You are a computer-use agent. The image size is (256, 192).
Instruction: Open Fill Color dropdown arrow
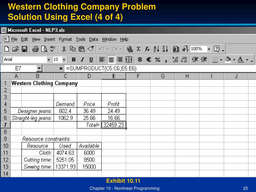234,60
